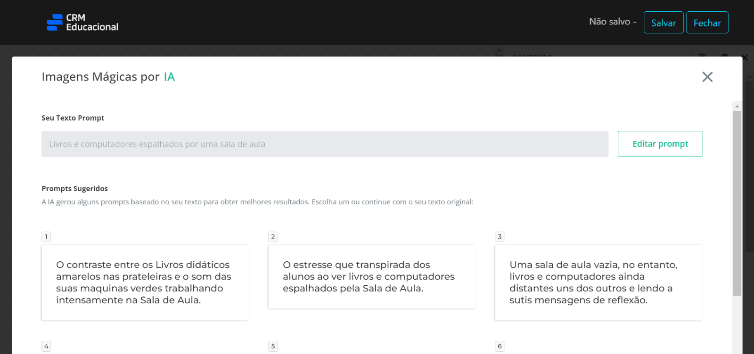Click the number 3 badge above third prompt

click(x=500, y=237)
